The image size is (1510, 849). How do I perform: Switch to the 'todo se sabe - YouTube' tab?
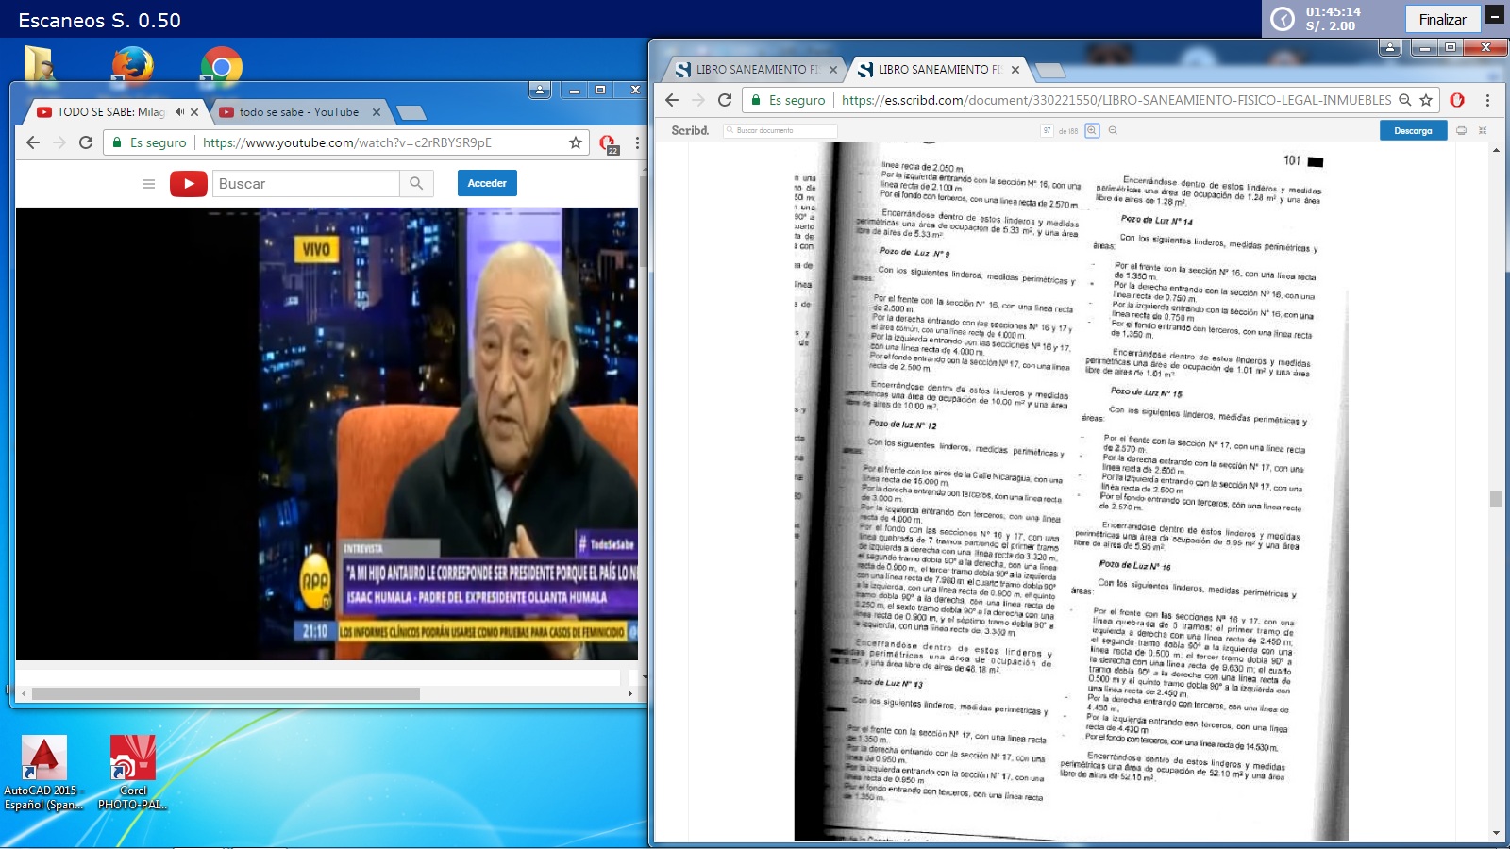(298, 112)
